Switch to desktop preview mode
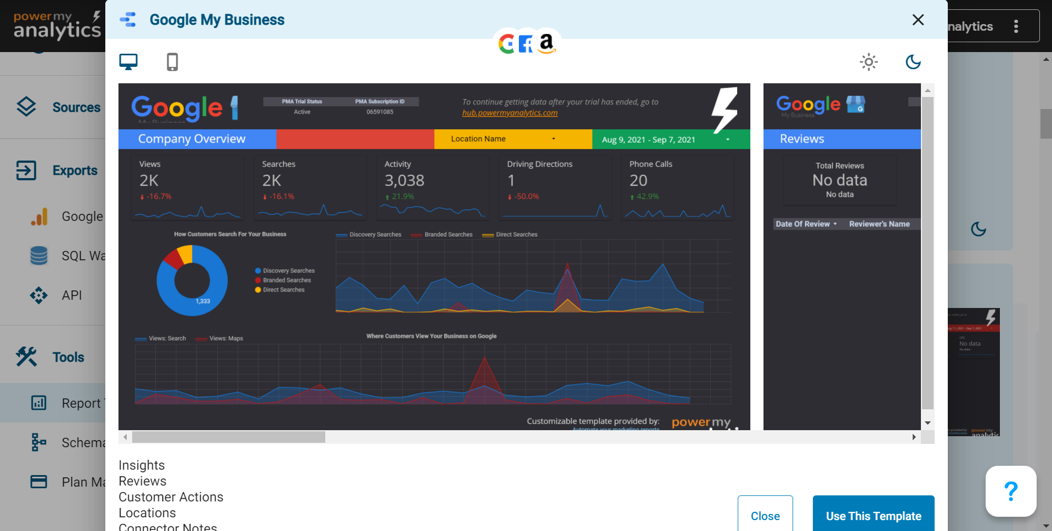This screenshot has height=531, width=1052. click(128, 62)
